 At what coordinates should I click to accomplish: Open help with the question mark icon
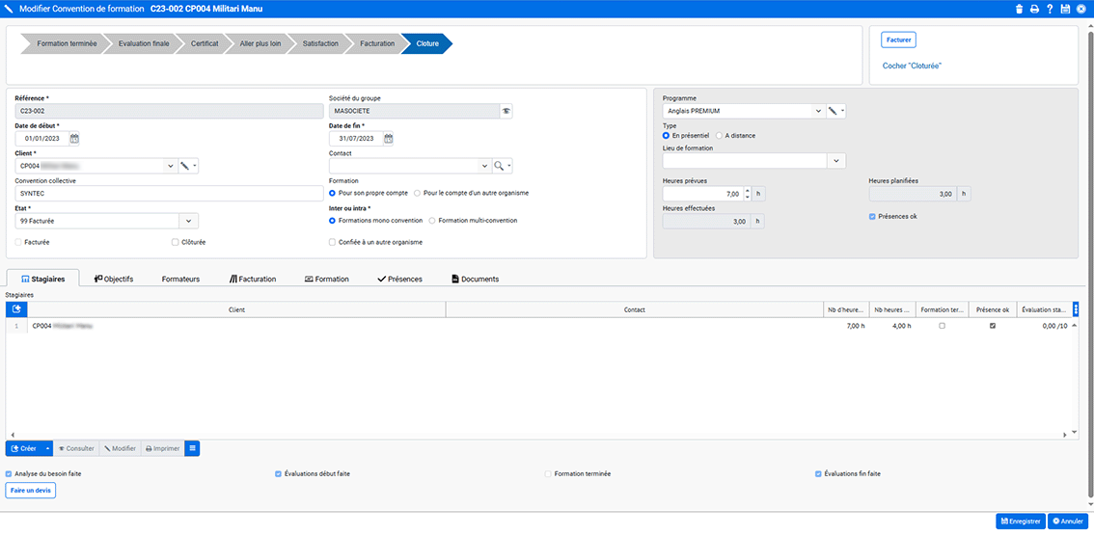1050,9
